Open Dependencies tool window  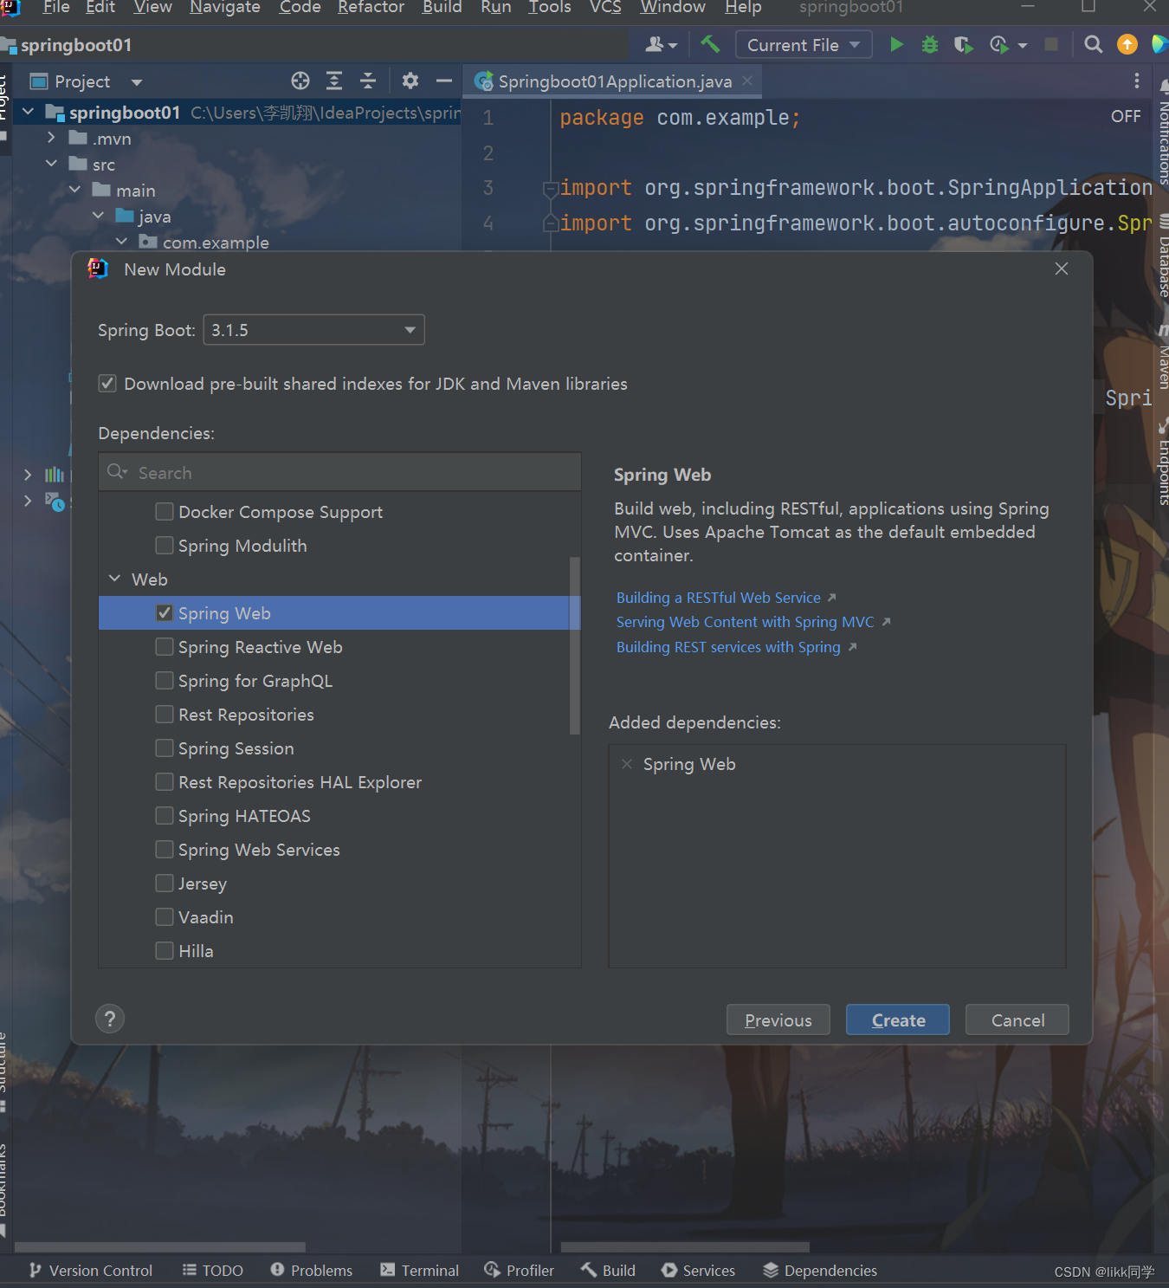820,1270
